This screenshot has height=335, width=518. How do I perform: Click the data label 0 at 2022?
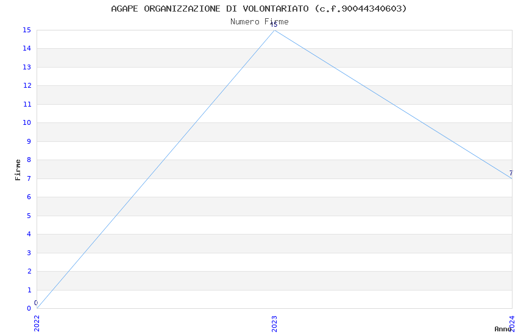[x=36, y=303]
